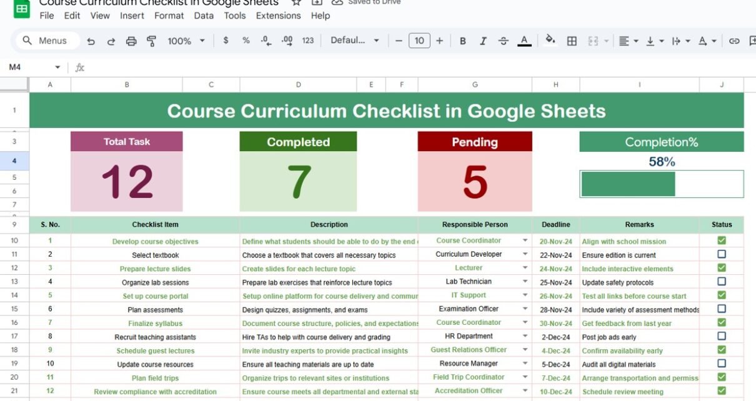756x401 pixels.
Task: Select row 4 header
Action: point(14,161)
